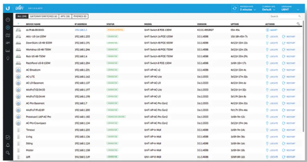Locate the Attic-US-16-150W switch
This screenshot has width=307, height=162.
(x=272, y=37)
